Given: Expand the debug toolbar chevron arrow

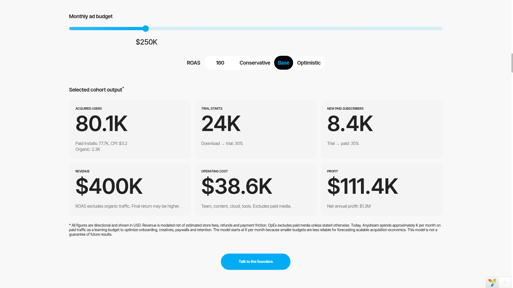Looking at the screenshot, I should coord(504,282).
